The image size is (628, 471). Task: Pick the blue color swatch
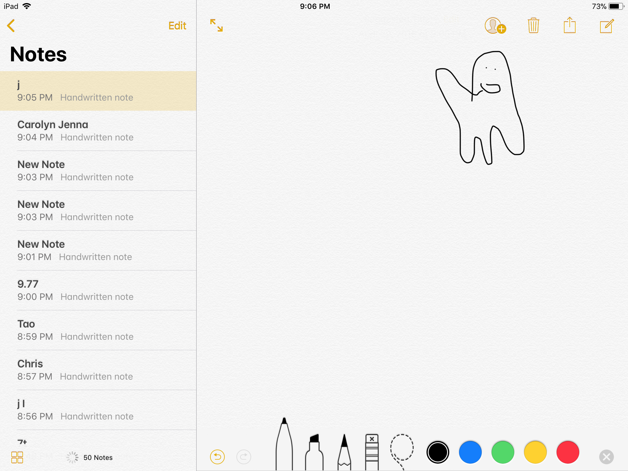(x=470, y=452)
